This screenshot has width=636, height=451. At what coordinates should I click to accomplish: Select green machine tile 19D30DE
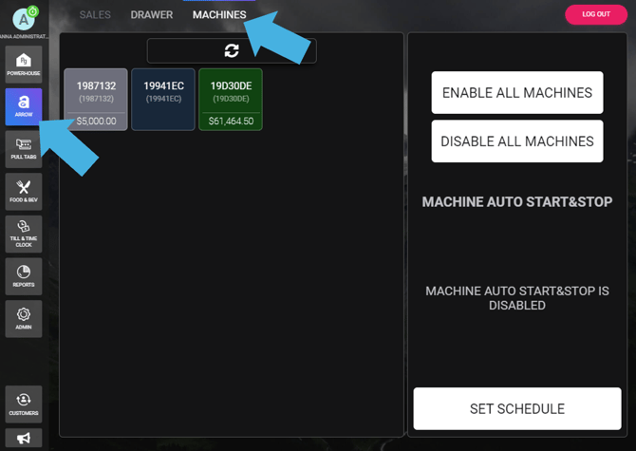click(231, 99)
